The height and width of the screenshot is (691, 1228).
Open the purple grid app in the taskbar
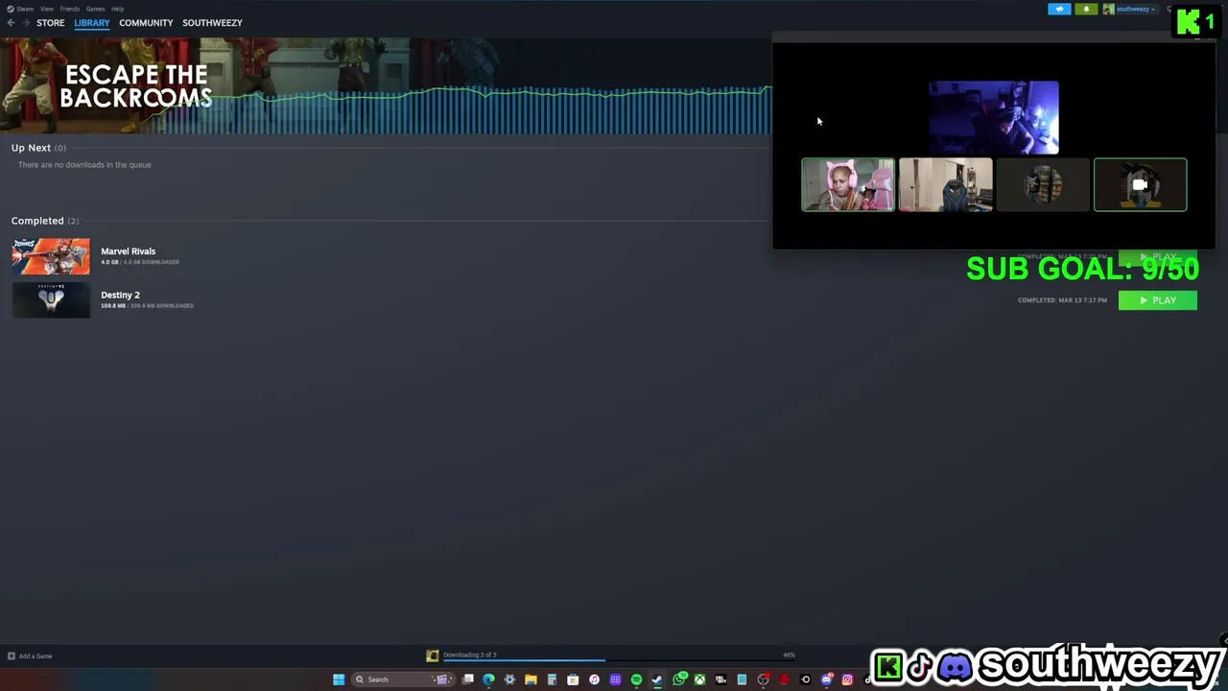(615, 679)
